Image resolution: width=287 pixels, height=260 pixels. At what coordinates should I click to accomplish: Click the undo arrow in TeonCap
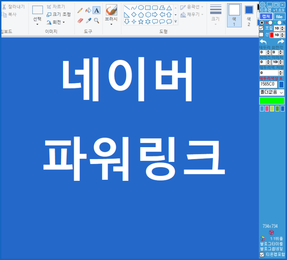point(263,42)
